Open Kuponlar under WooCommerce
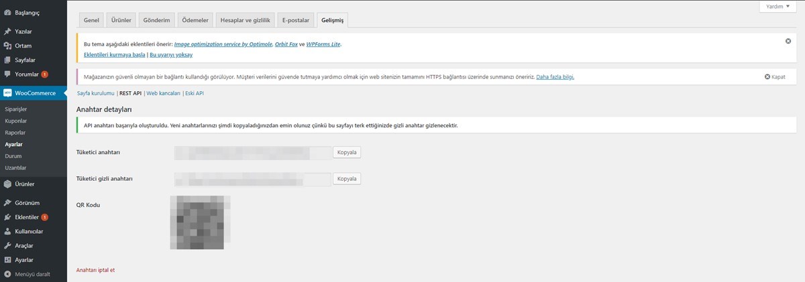Image resolution: width=805 pixels, height=282 pixels. click(x=15, y=121)
